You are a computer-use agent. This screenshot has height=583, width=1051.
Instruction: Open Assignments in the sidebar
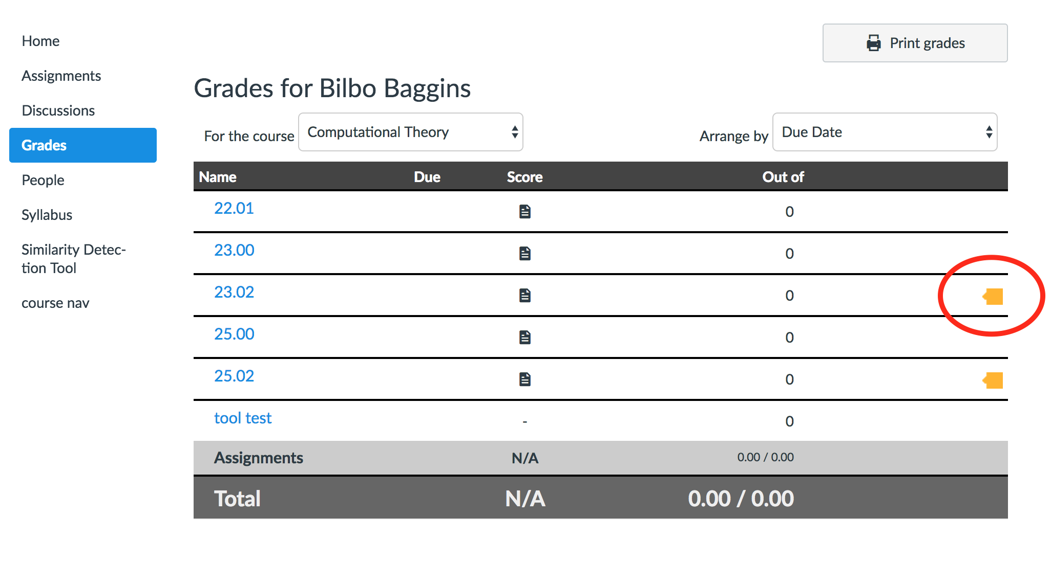tap(61, 76)
